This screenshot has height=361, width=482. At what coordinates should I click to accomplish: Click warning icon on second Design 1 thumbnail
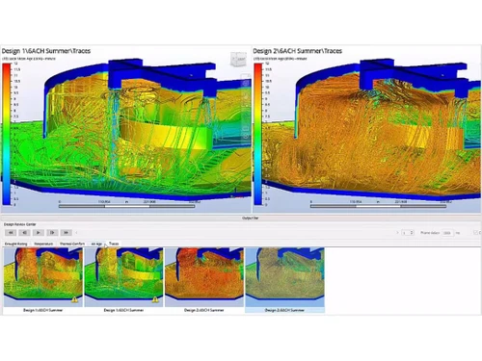click(x=155, y=299)
